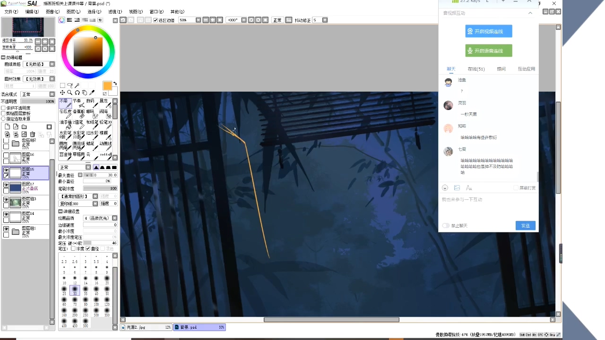Pick brush size 500 preset

point(86,323)
